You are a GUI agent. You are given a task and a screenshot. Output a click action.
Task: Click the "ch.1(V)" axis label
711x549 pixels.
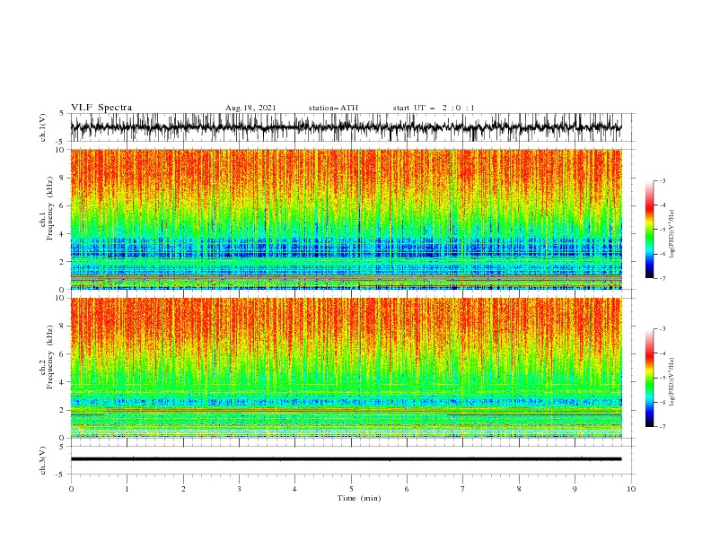click(x=43, y=127)
